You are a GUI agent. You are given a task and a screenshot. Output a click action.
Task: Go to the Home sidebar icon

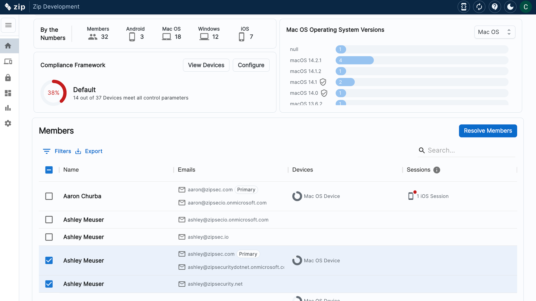pyautogui.click(x=8, y=46)
